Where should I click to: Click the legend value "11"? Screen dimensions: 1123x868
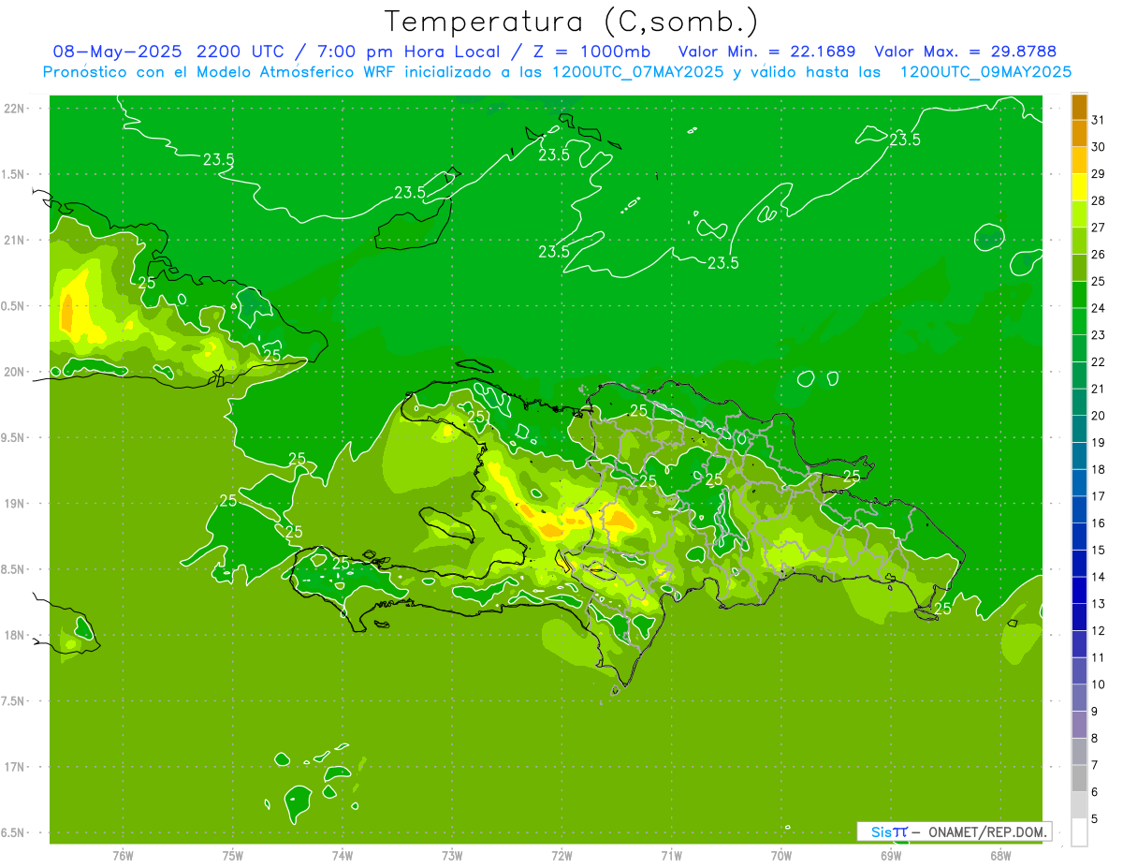coord(1099,658)
